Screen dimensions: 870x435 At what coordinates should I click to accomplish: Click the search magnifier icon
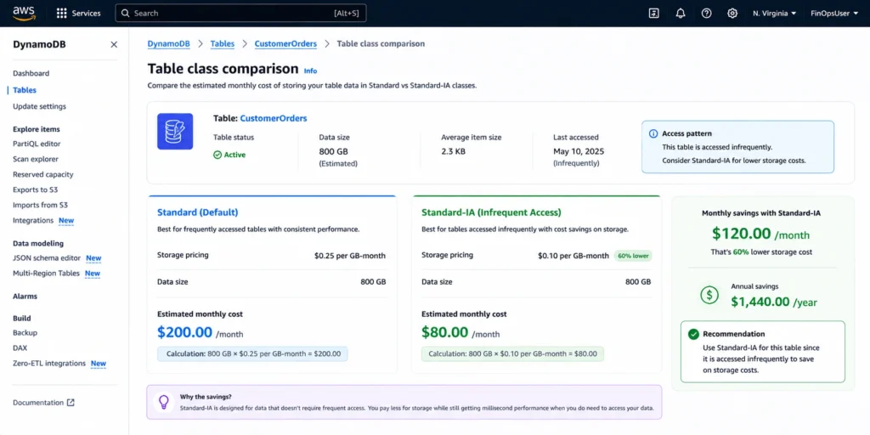(126, 14)
